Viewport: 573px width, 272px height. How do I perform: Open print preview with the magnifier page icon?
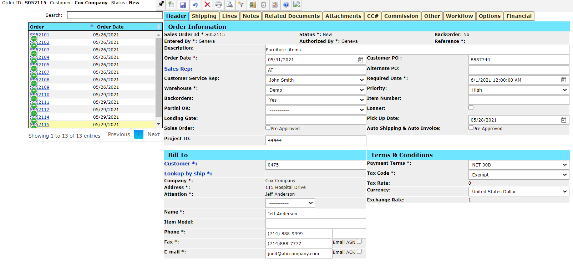click(x=230, y=5)
